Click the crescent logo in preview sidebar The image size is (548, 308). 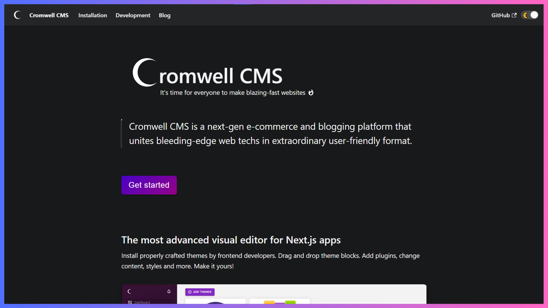click(x=129, y=291)
